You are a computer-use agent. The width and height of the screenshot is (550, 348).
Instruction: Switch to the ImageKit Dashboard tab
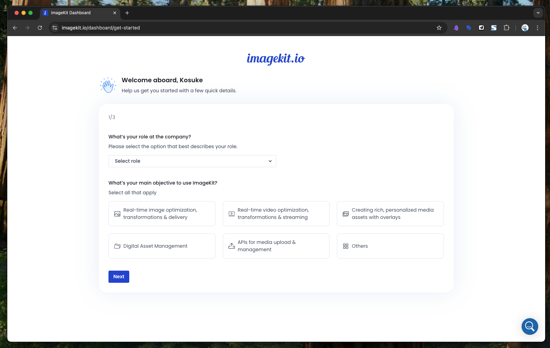[76, 13]
